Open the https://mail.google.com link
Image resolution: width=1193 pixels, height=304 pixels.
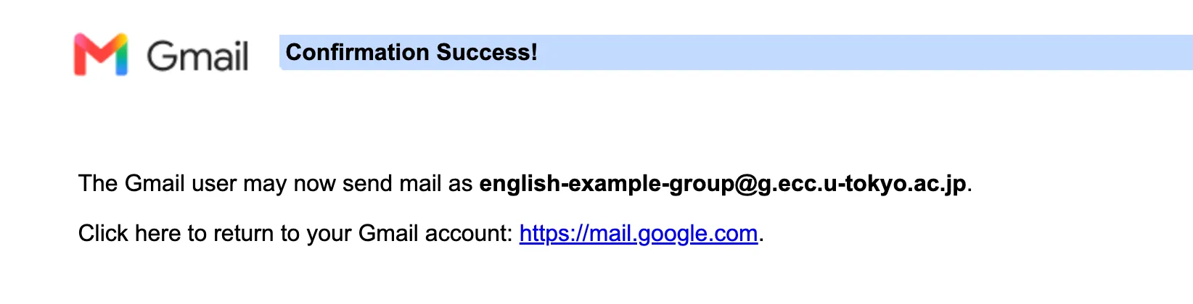point(639,233)
